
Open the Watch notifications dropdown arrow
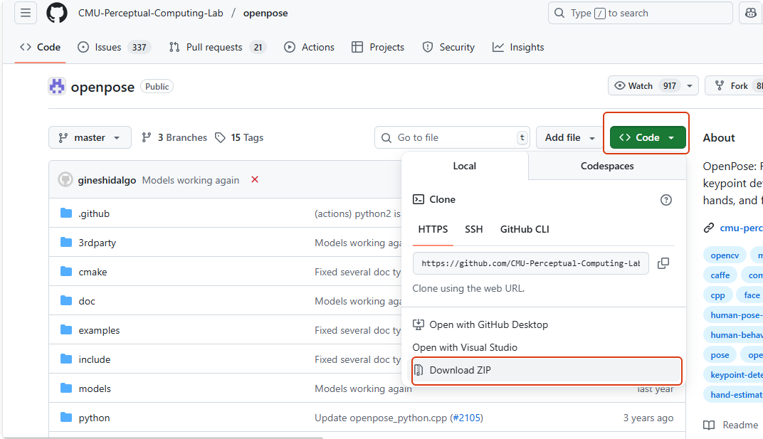pos(690,86)
